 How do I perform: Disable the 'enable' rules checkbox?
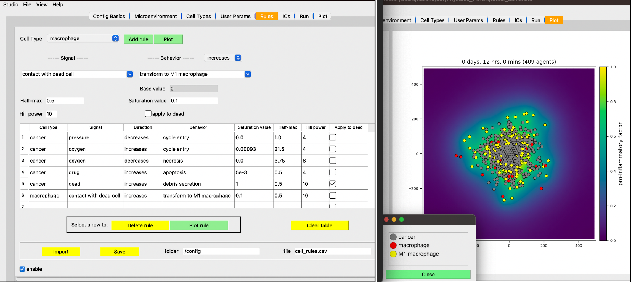tap(22, 269)
